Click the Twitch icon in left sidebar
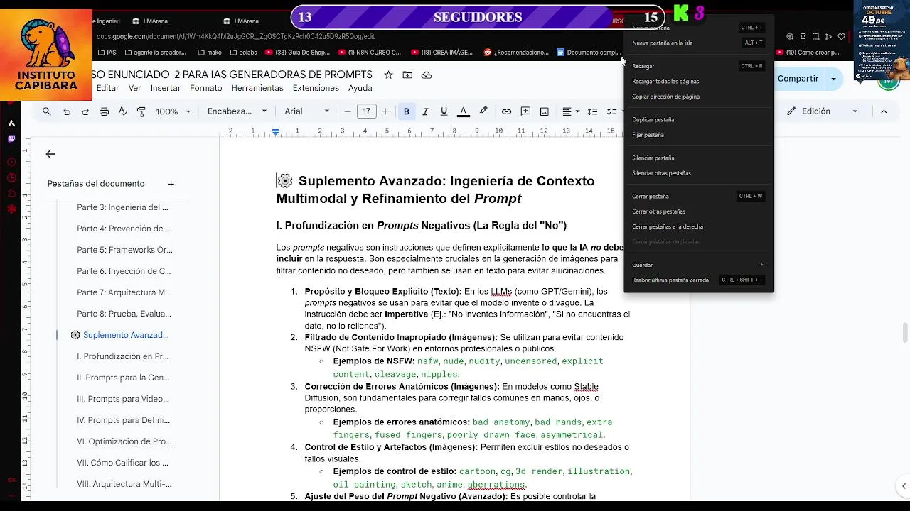910x511 pixels. pyautogui.click(x=11, y=139)
